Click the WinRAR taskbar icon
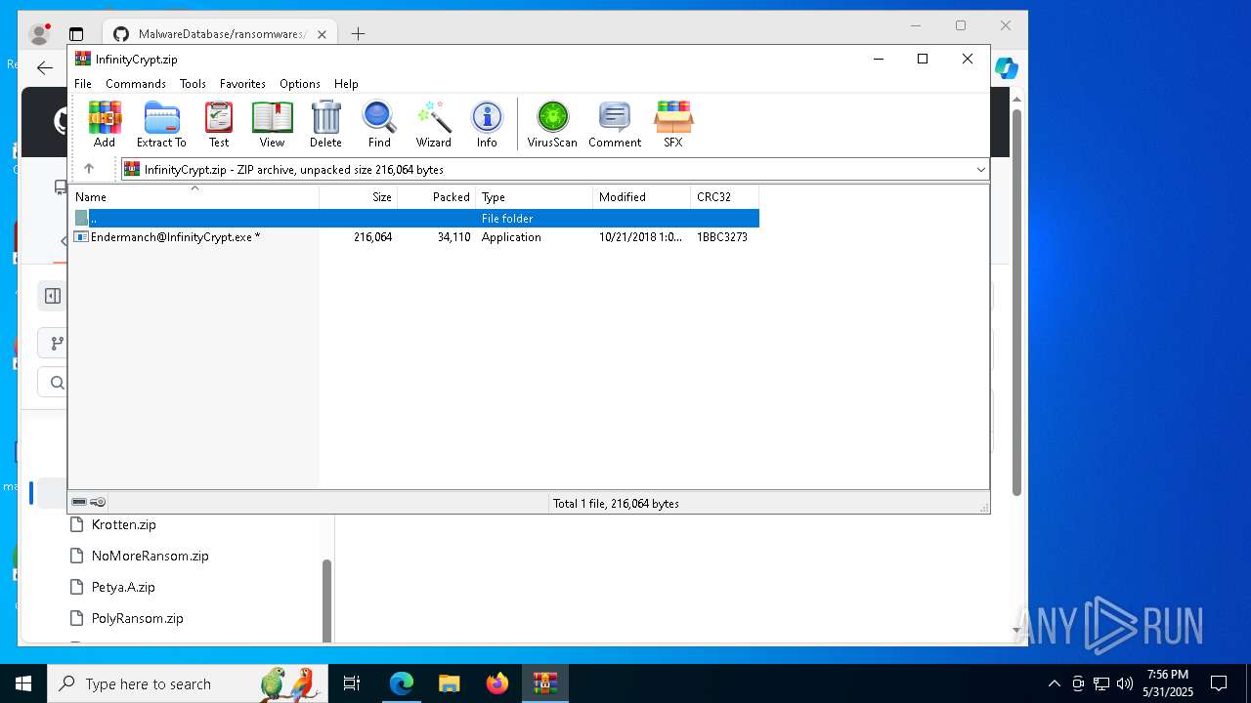Screen dimensions: 1251x703 (x=545, y=683)
